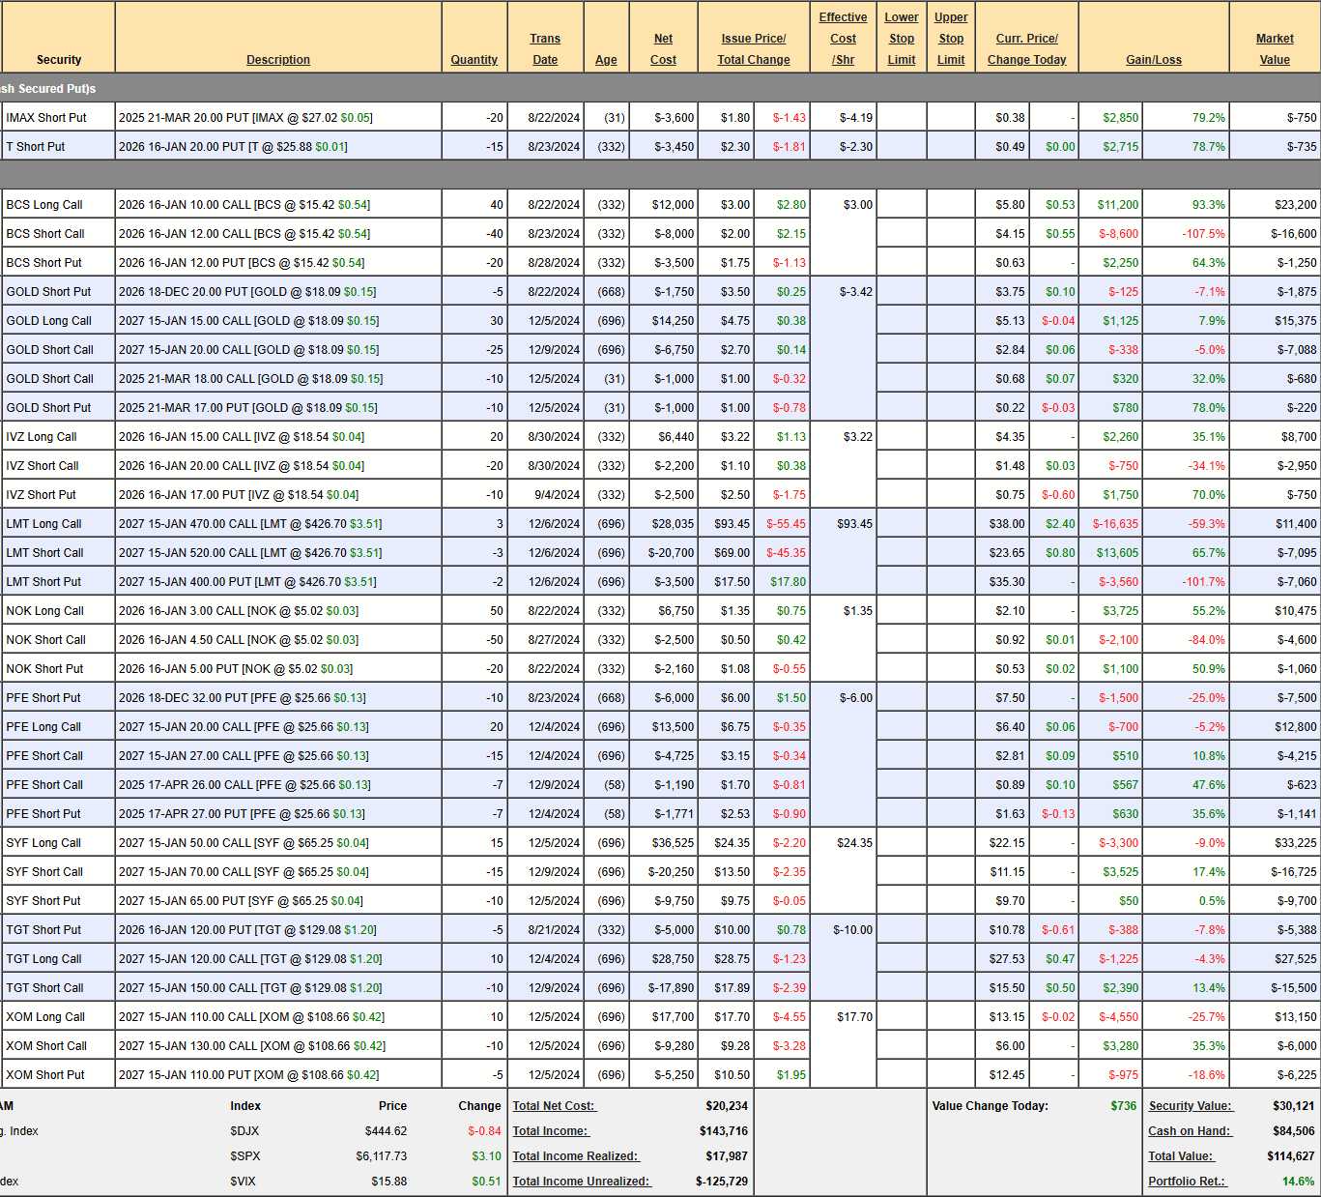
Task: Click the Total Net Cost label
Action: pyautogui.click(x=554, y=1106)
